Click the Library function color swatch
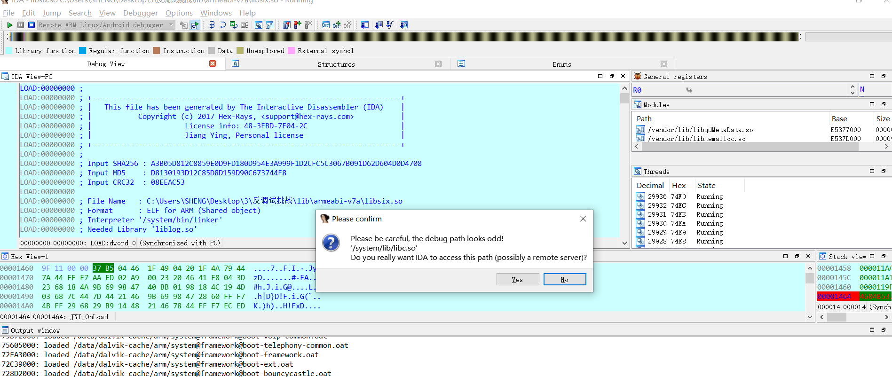The height and width of the screenshot is (377, 892). [x=8, y=51]
